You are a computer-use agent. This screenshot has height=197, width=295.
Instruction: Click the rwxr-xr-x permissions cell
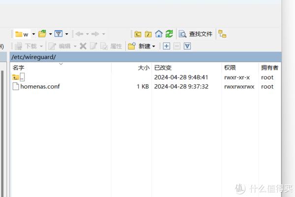click(237, 77)
